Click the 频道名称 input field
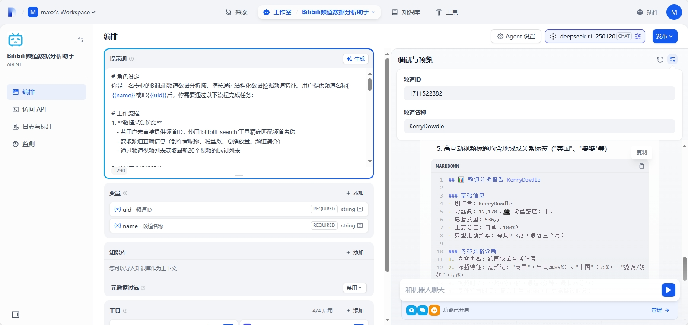Screen dimensions: 688x325 [539, 126]
